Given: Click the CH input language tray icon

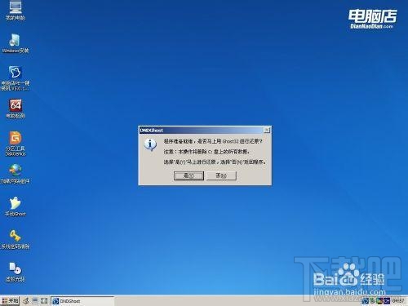Looking at the screenshot, I should pos(387,301).
